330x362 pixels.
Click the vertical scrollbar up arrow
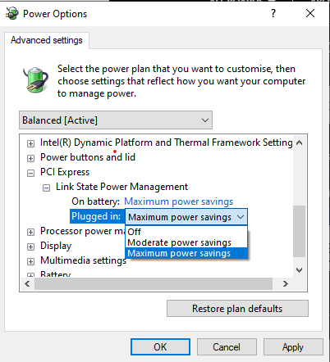300,143
